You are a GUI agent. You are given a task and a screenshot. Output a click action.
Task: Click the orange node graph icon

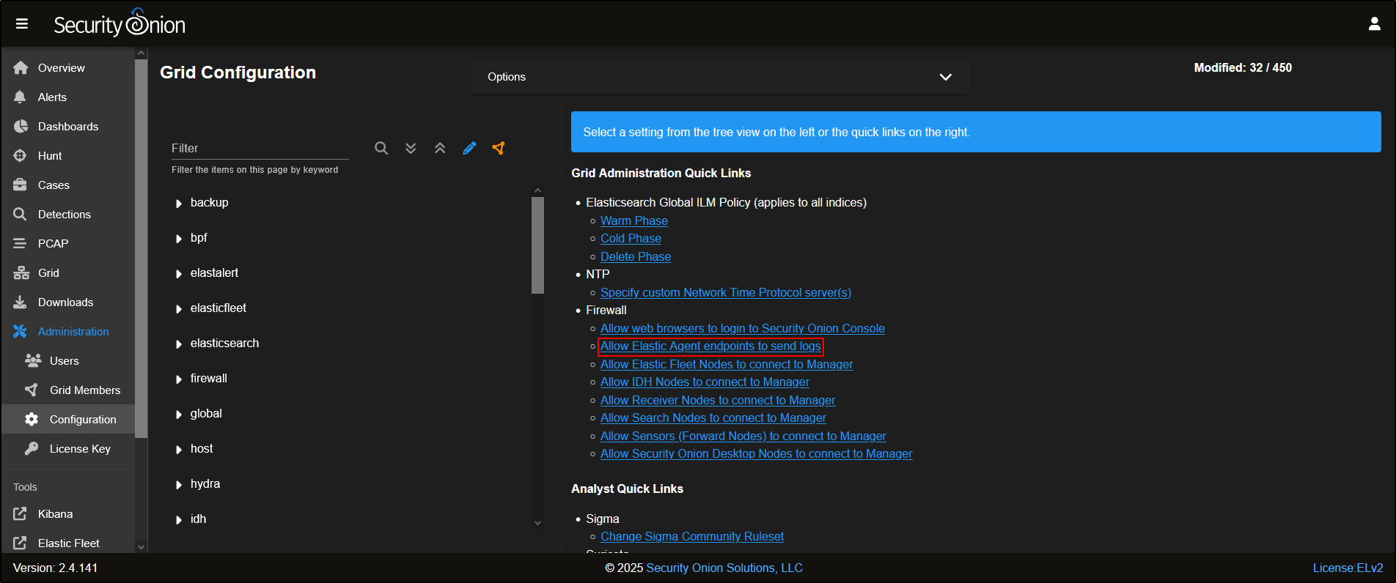pos(499,148)
